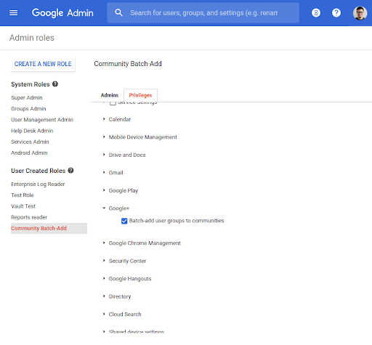
Task: Toggle the partially hidden Service Settings checkbox
Action: tap(113, 103)
